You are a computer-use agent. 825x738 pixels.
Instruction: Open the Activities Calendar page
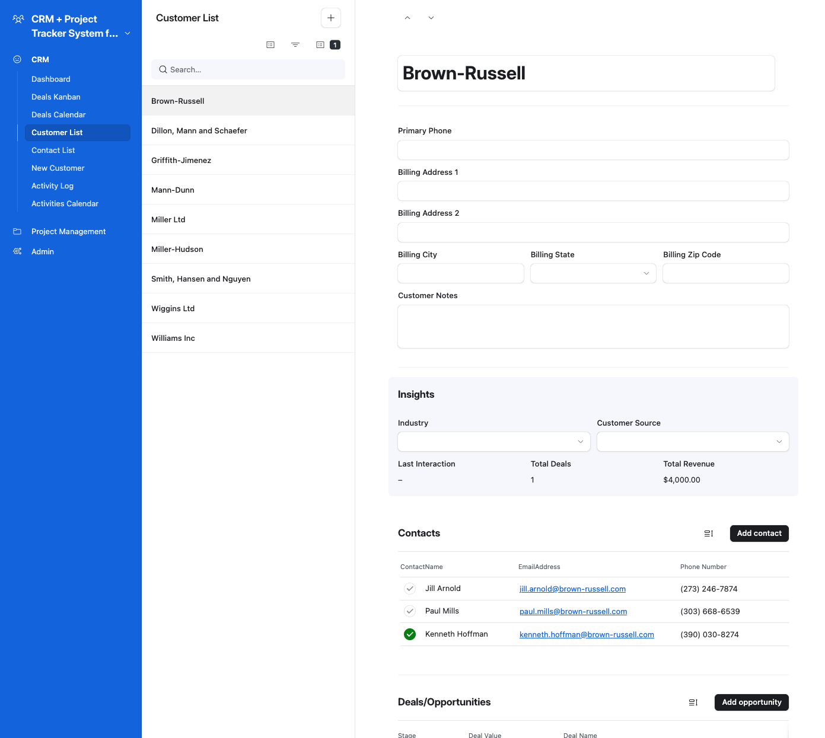click(65, 203)
